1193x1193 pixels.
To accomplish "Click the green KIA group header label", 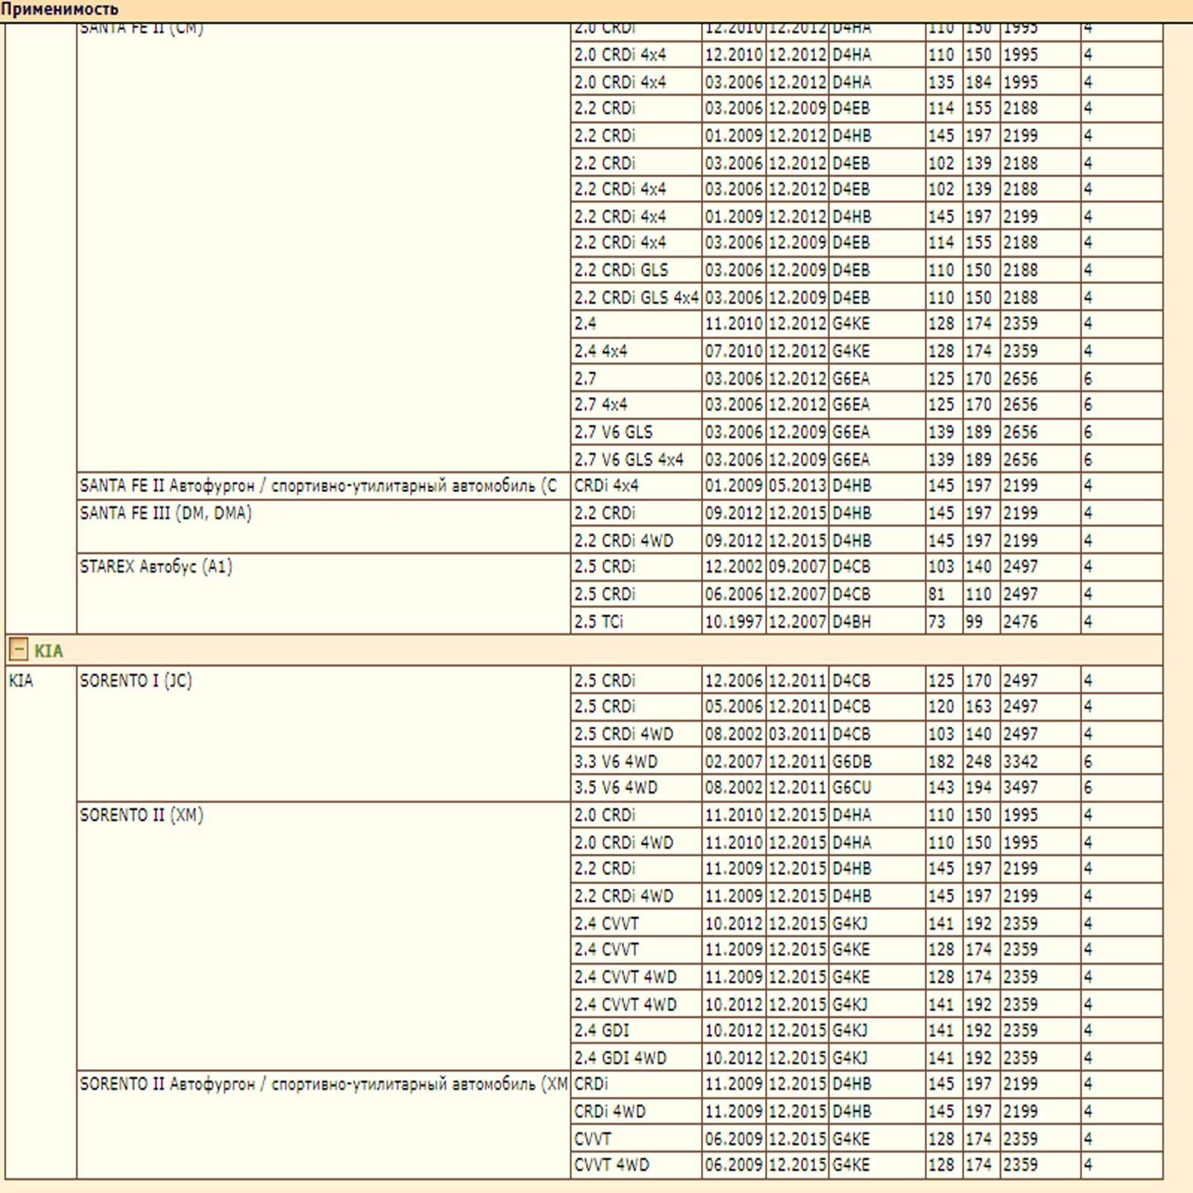I will (48, 651).
